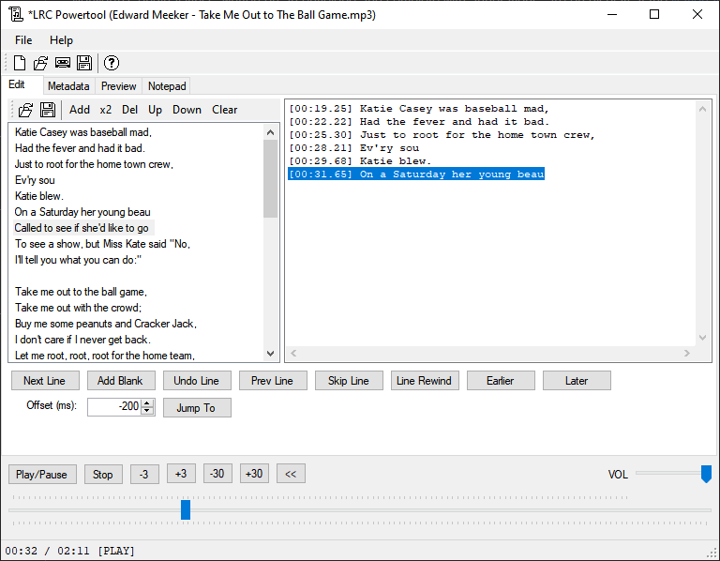The image size is (720, 561).
Task: Toggle Play/Pause playback
Action: (x=42, y=475)
